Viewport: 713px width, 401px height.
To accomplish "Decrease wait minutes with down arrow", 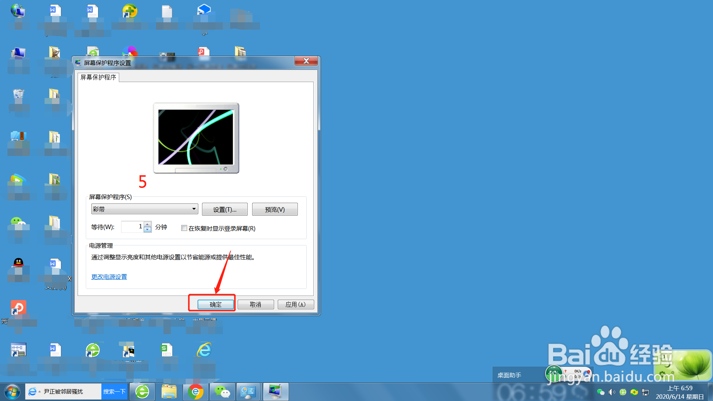I will pos(147,229).
